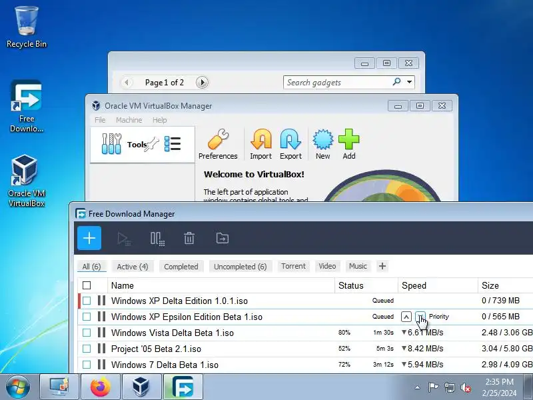The image size is (533, 400).
Task: Check Windows XP Delta Edition 1.0.1.iso checkbox
Action: [x=87, y=301]
